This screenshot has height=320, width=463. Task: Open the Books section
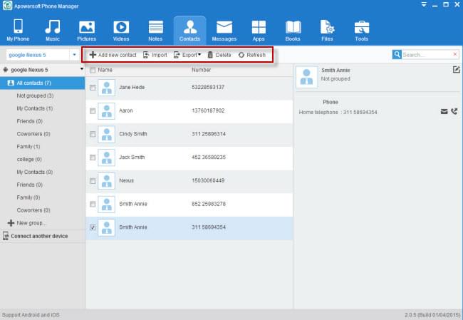[x=293, y=31]
